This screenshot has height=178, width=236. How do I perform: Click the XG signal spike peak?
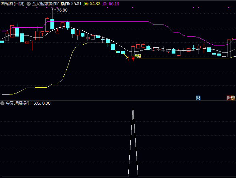pyautogui.click(x=133, y=108)
